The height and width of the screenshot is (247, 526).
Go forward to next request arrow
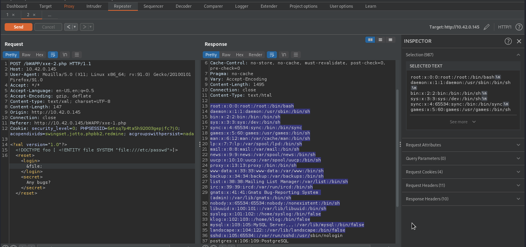pyautogui.click(x=84, y=27)
